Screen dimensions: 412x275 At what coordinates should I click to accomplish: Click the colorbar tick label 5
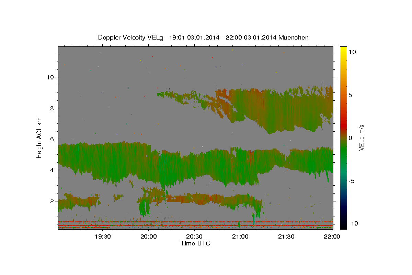pos(350,95)
